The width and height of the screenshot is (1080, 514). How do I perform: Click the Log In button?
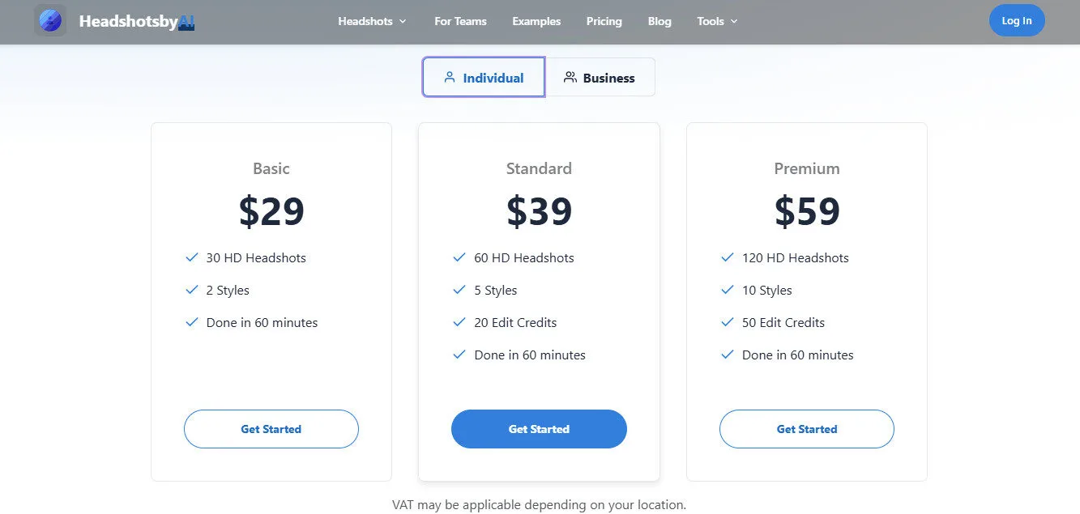point(1017,19)
